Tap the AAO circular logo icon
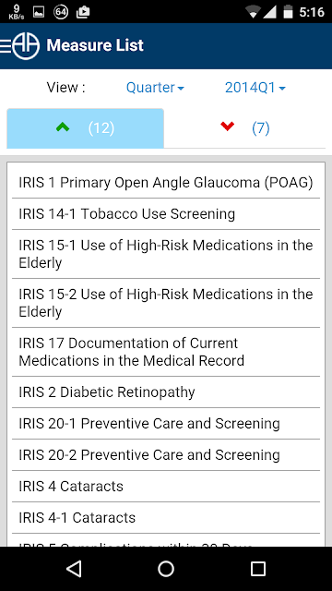The width and height of the screenshot is (332, 591). pos(26,45)
